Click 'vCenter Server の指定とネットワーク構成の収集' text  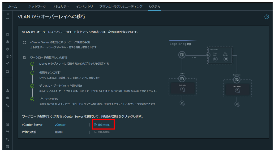click(x=60, y=42)
